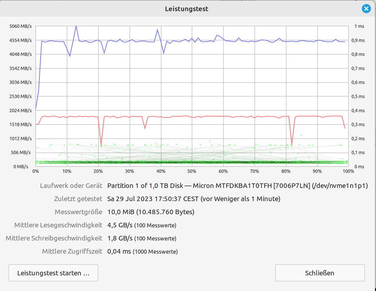Close the dialog with the blue X icon
376x291 pixels.
366,9
